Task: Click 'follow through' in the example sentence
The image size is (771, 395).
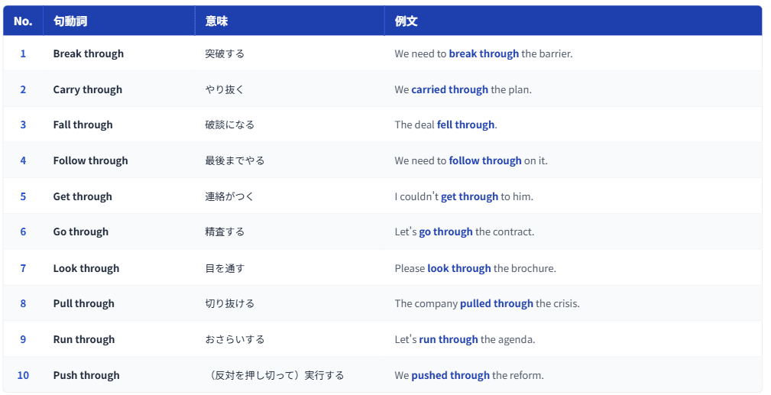Action: click(x=484, y=161)
